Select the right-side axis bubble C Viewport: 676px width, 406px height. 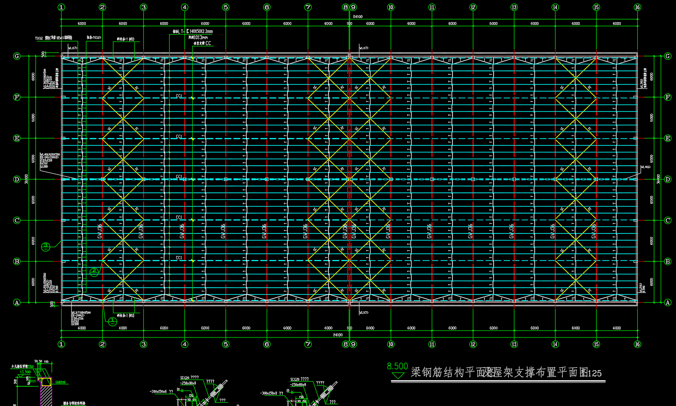668,220
